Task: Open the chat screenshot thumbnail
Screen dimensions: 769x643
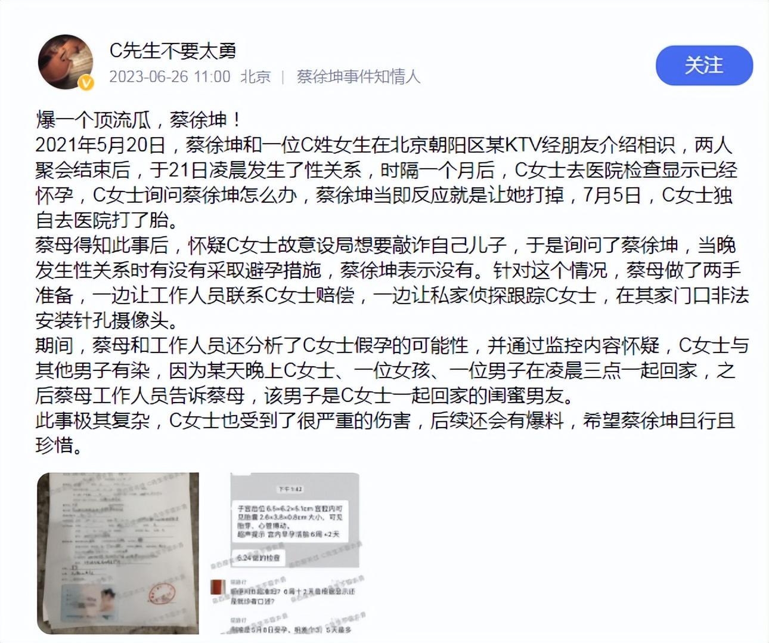Action: [x=295, y=554]
